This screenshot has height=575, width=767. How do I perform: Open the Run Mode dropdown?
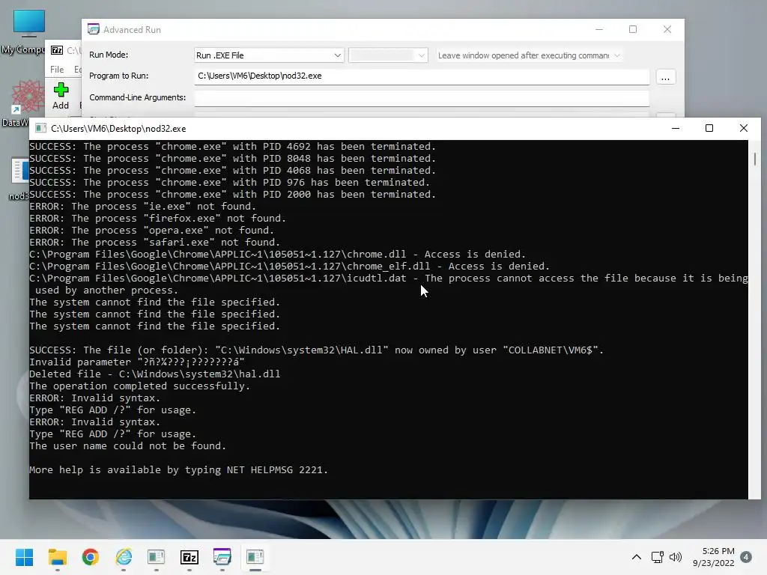[x=269, y=55]
